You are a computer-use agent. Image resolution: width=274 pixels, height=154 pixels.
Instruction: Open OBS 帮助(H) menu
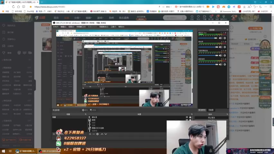tap(121, 27)
